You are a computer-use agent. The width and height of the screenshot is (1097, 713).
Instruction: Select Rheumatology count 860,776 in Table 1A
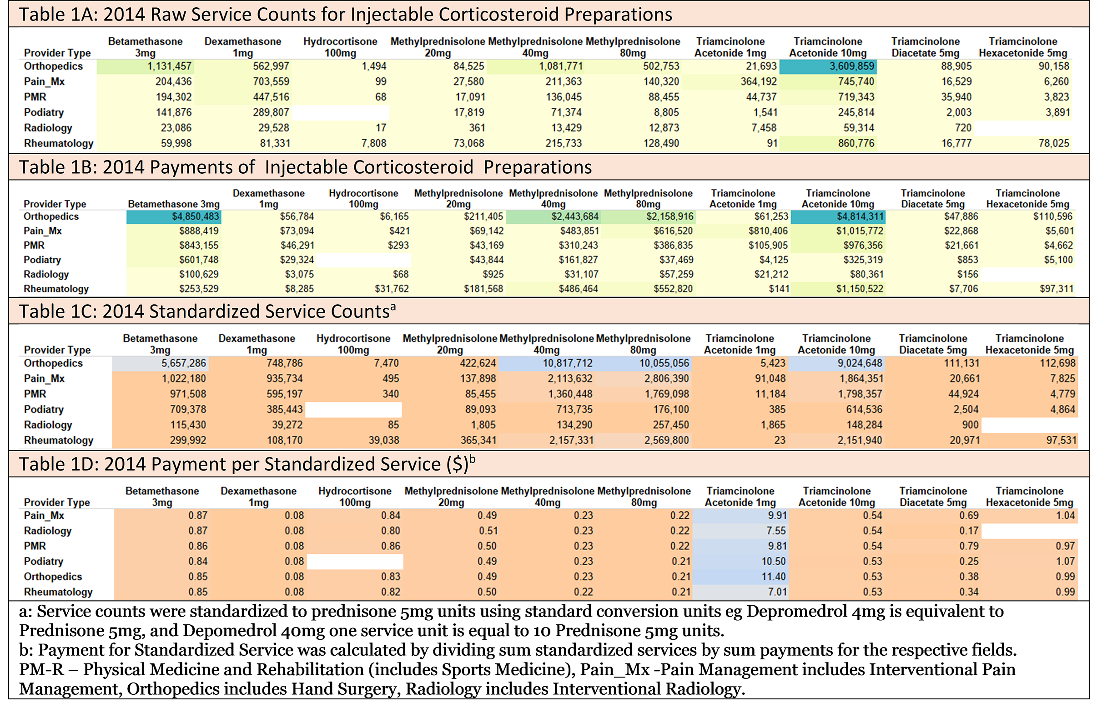855,143
